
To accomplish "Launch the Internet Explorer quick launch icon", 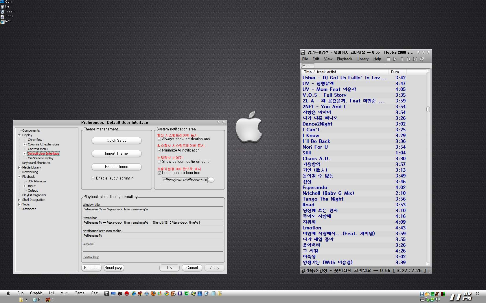I will [x=133, y=293].
